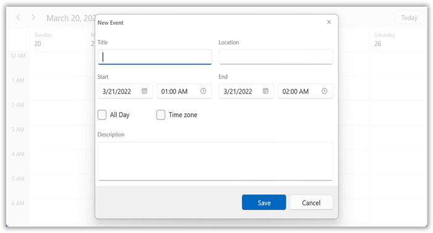Save the new event
The height and width of the screenshot is (233, 433).
pos(264,202)
